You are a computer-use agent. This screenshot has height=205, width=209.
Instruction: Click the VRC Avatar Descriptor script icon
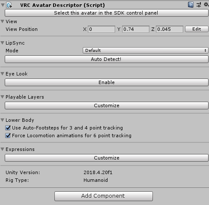pyautogui.click(x=9, y=5)
